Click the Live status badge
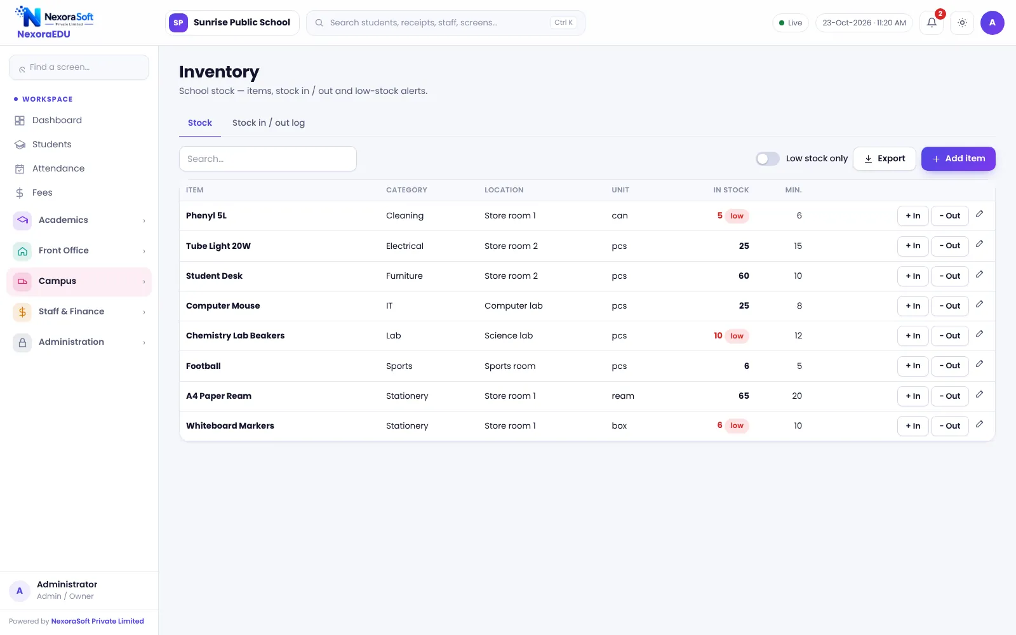Viewport: 1016px width, 635px height. [791, 23]
